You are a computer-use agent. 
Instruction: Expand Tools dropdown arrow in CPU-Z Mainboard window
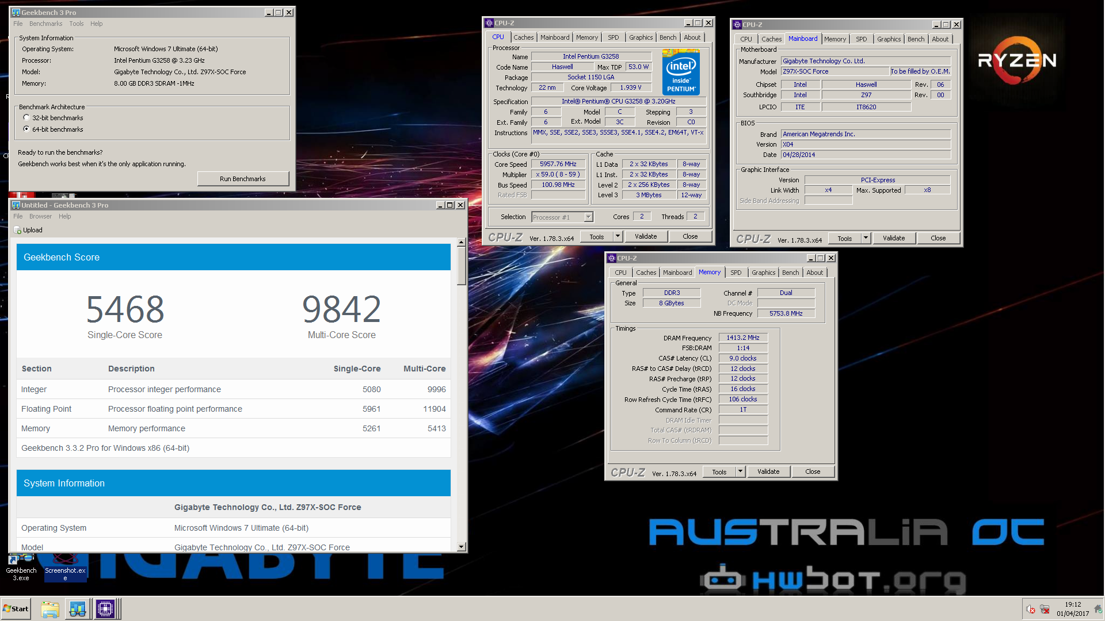point(866,238)
